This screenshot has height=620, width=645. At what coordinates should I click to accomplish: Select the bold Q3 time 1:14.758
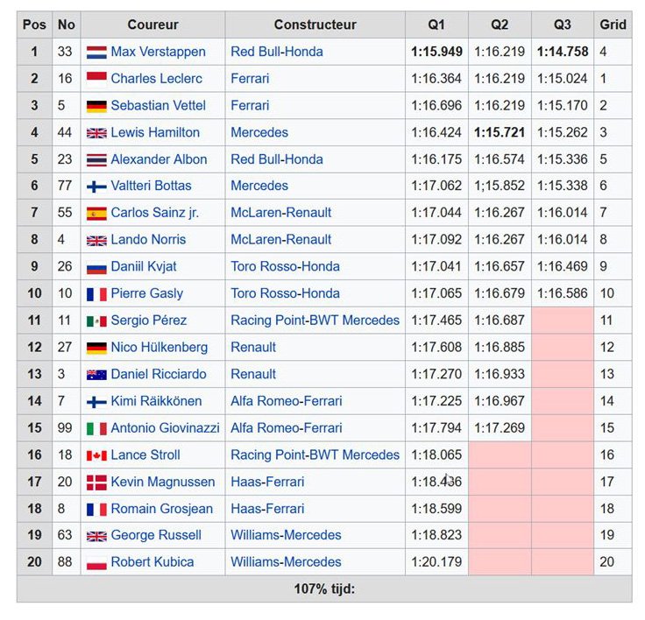(x=563, y=52)
